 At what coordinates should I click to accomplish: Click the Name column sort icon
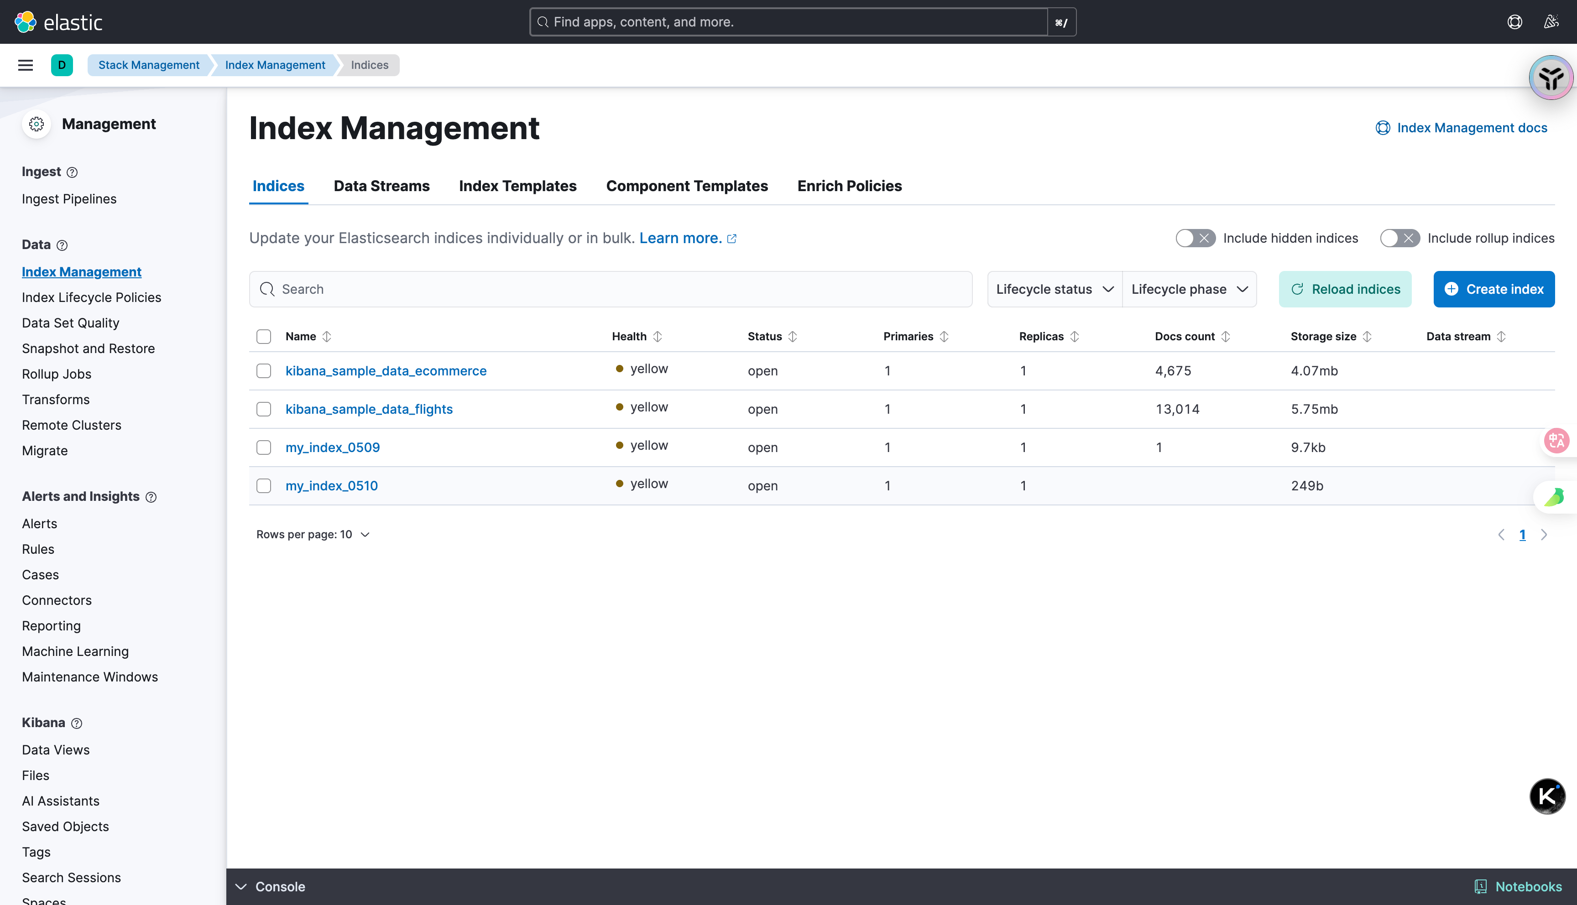326,336
